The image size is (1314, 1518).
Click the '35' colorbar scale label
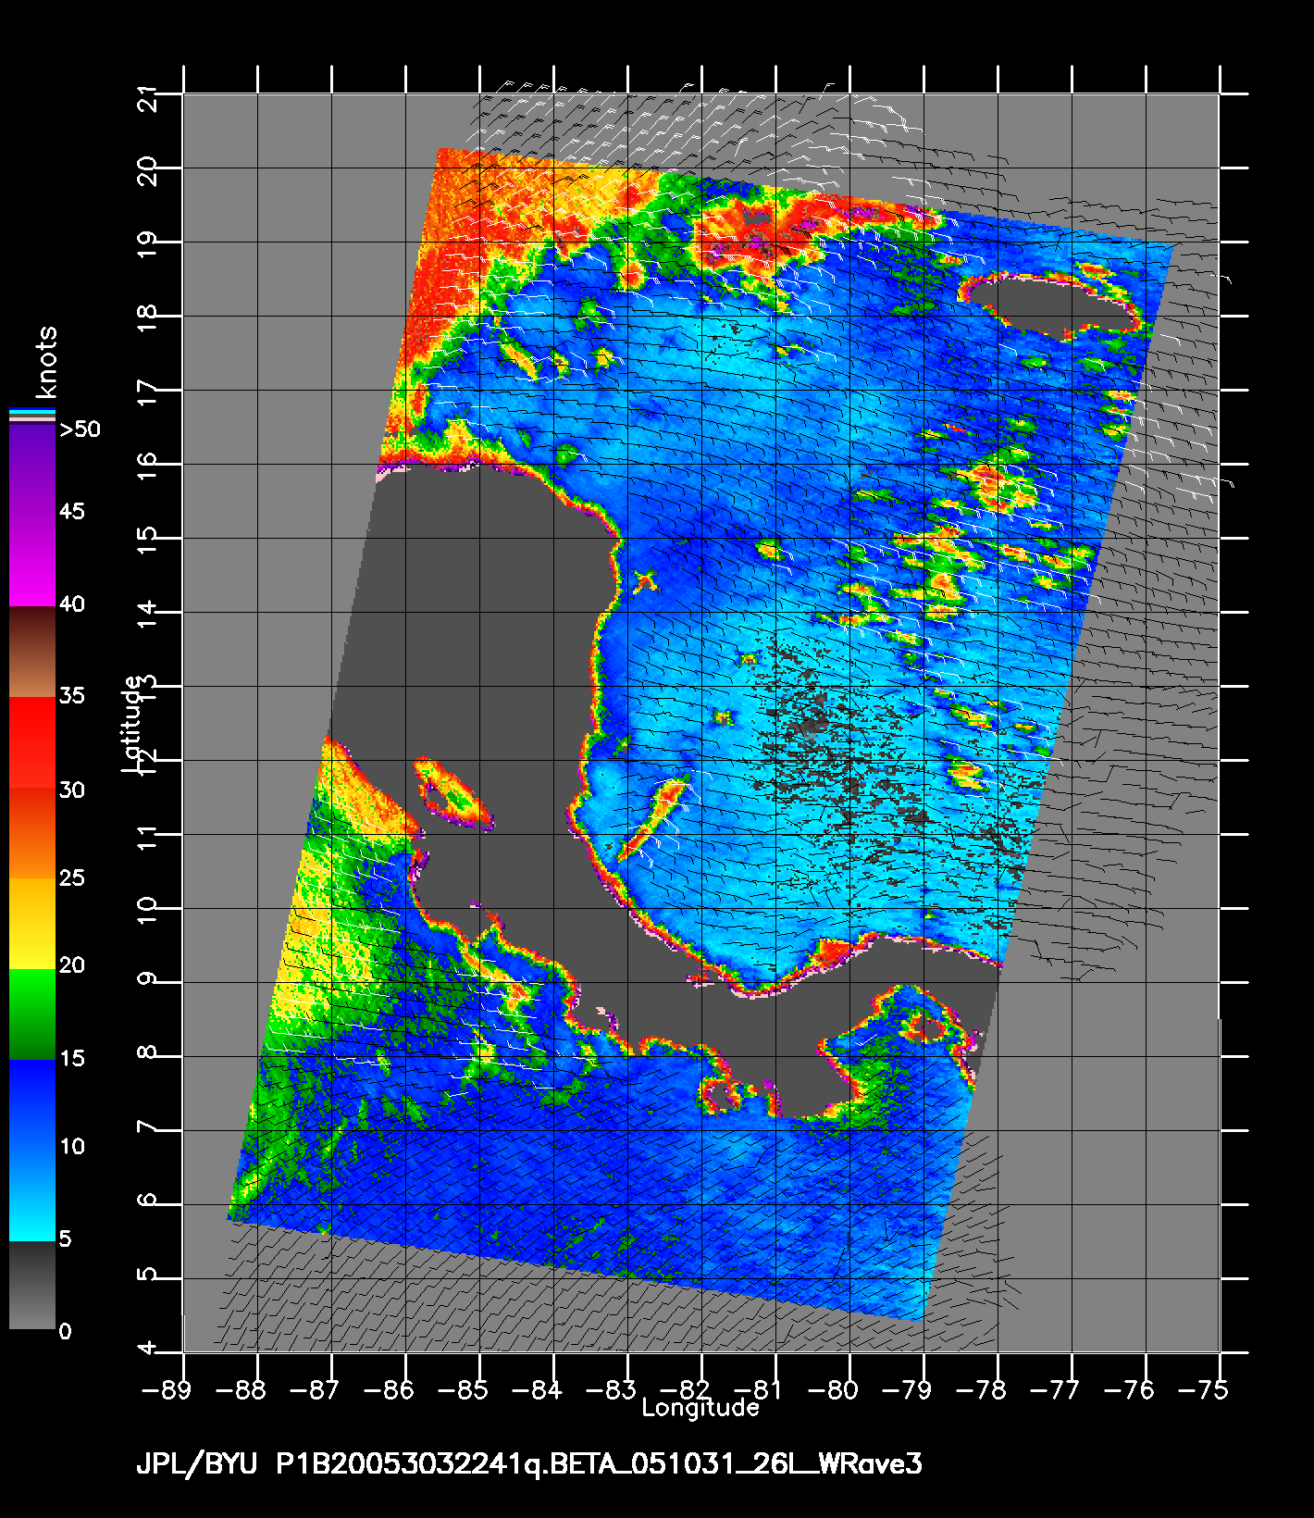pos(72,695)
